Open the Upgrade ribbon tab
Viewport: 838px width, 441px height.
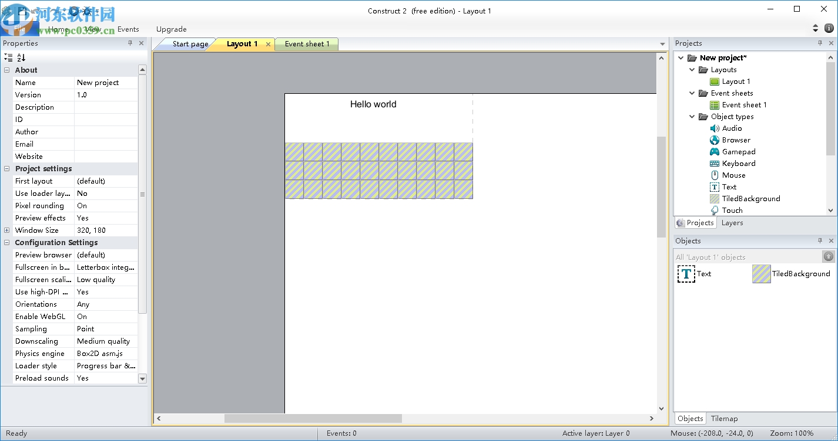tap(172, 29)
